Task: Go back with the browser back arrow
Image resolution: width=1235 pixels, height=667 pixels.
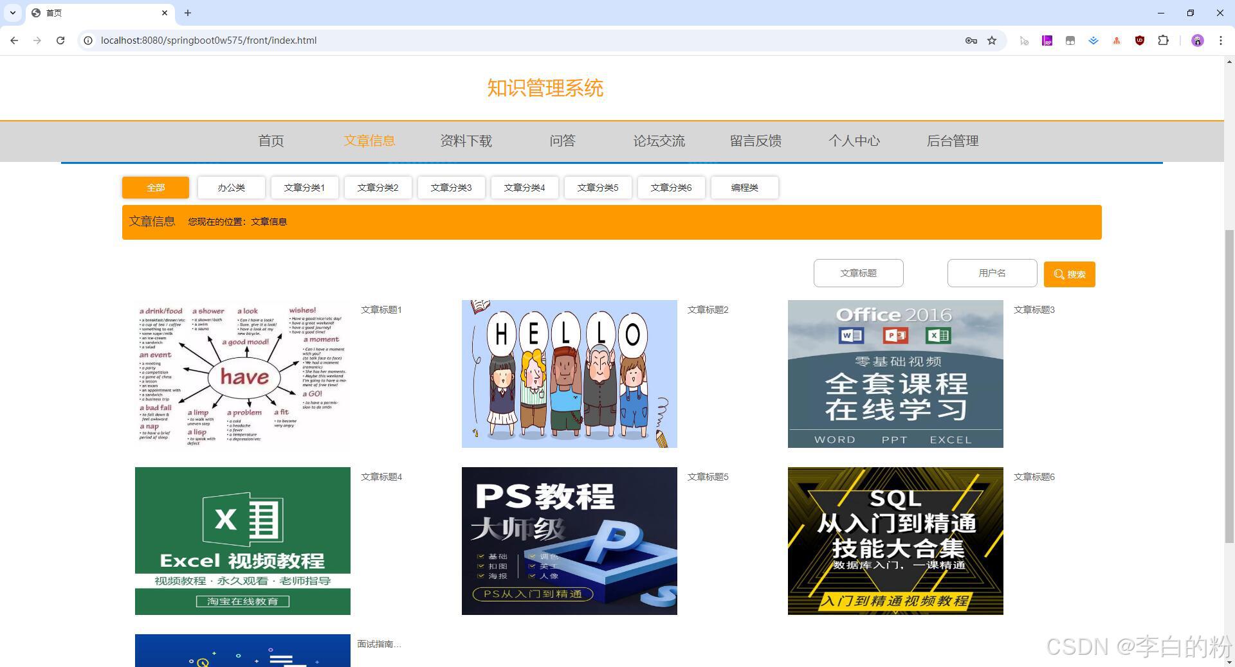Action: [x=14, y=40]
